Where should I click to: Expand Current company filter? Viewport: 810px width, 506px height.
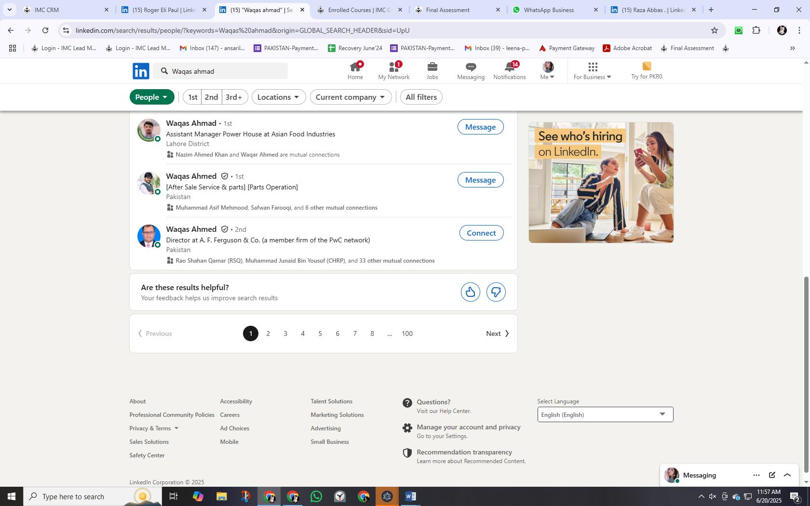pos(351,97)
